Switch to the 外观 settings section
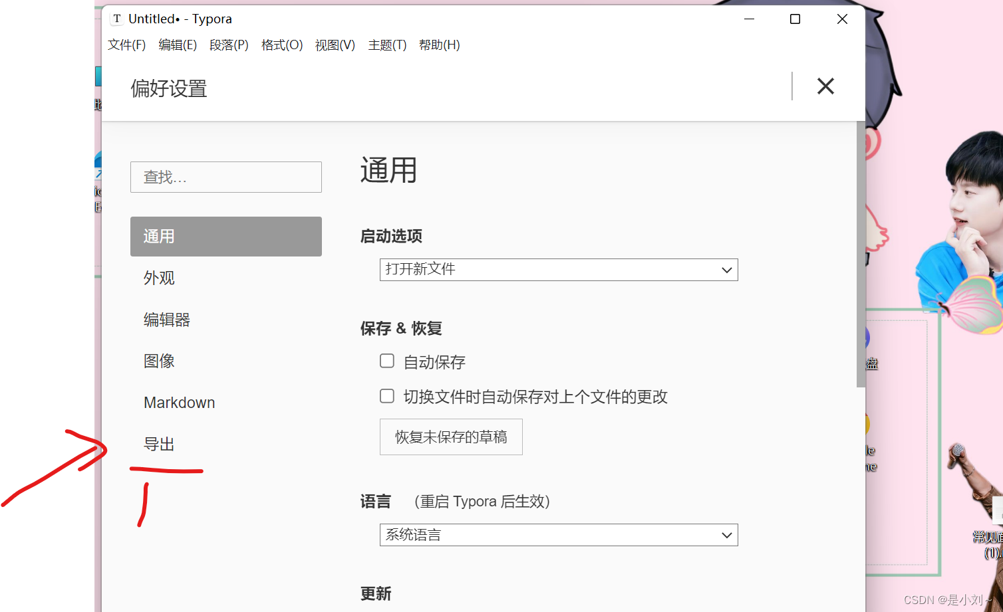This screenshot has height=612, width=1003. pyautogui.click(x=159, y=278)
